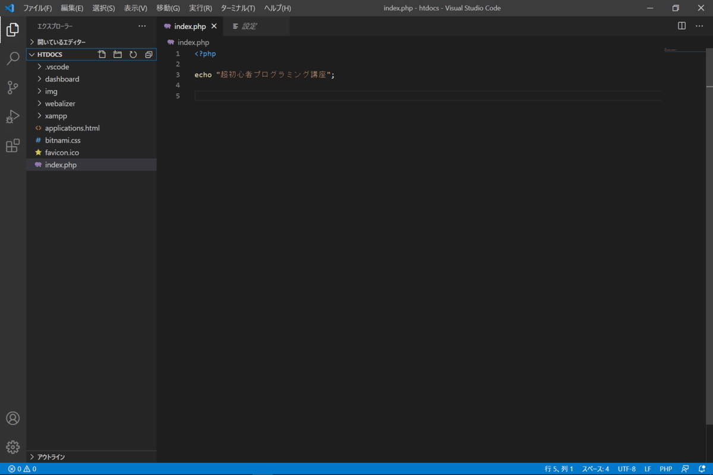The width and height of the screenshot is (713, 475).
Task: Open favicon.ico file in explorer
Action: pos(92,153)
